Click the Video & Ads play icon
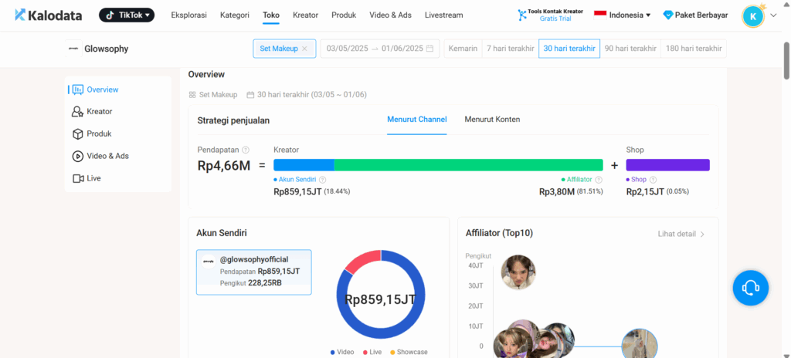 (78, 156)
